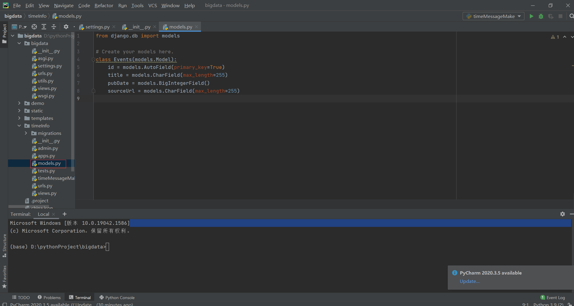This screenshot has height=306, width=574.
Task: Click the Update... link in notification
Action: coord(469,281)
